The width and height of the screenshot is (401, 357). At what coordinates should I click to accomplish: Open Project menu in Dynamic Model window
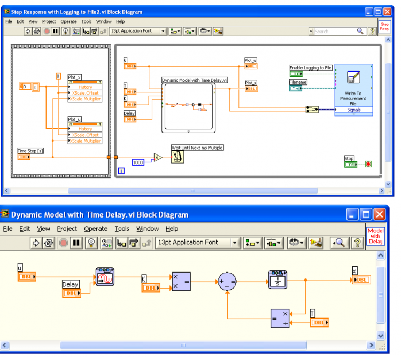pos(67,228)
